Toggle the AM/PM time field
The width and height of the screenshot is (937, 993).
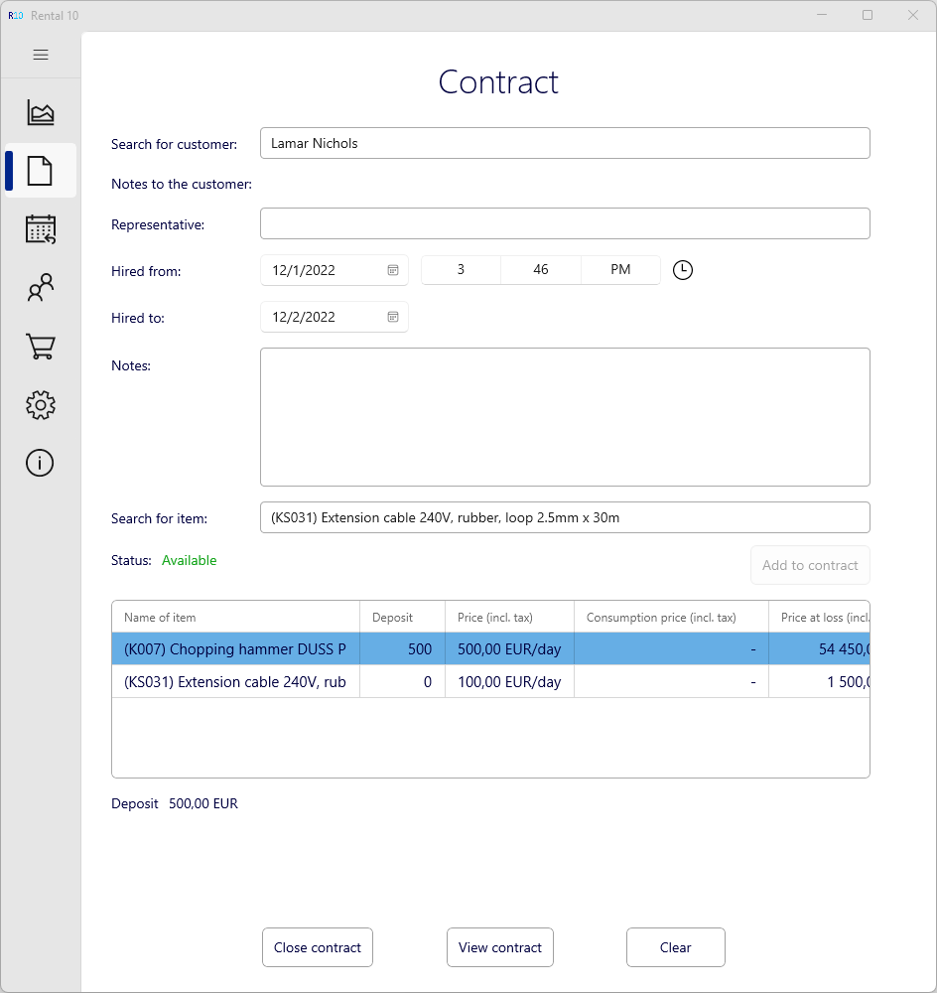(x=620, y=270)
